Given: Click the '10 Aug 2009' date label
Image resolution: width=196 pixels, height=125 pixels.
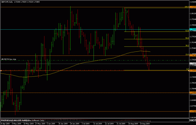Looking at the screenshot, I should point(133,124).
